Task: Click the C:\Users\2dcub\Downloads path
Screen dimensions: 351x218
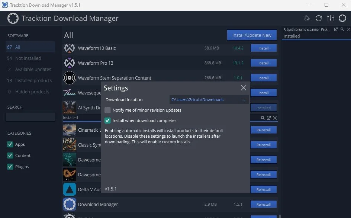Action: [x=197, y=100]
